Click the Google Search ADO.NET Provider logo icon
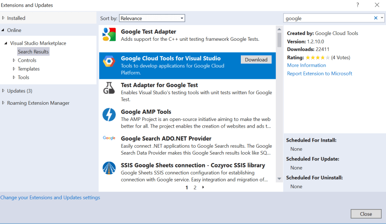Image resolution: width=386 pixels, height=224 pixels. (x=109, y=138)
